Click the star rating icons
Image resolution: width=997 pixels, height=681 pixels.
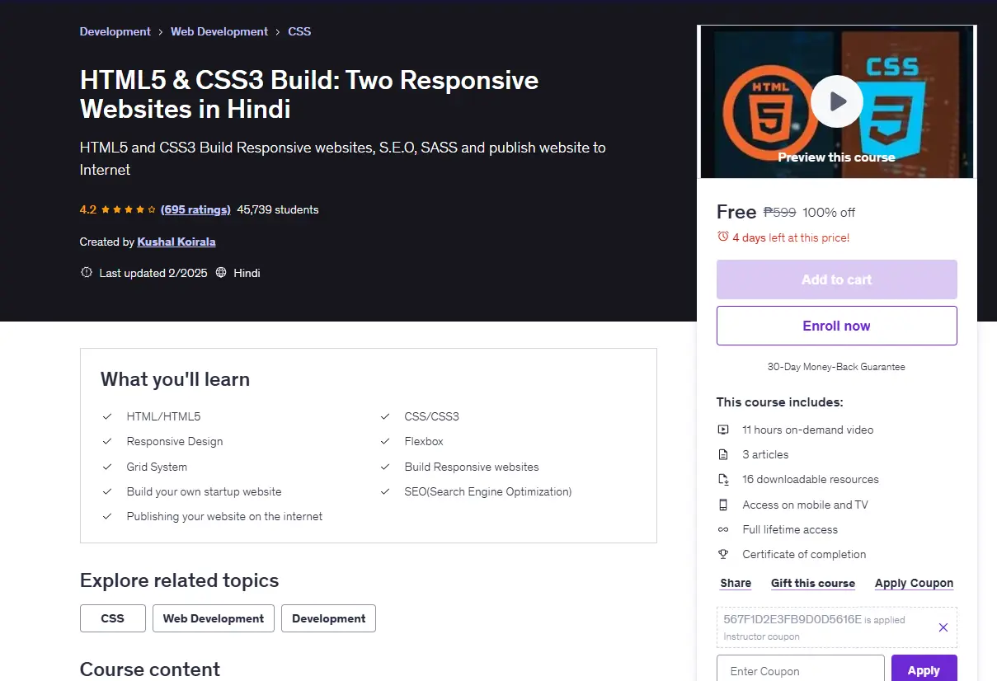tap(129, 209)
